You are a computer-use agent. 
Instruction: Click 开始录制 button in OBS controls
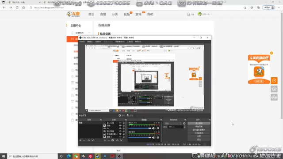tap(199, 127)
